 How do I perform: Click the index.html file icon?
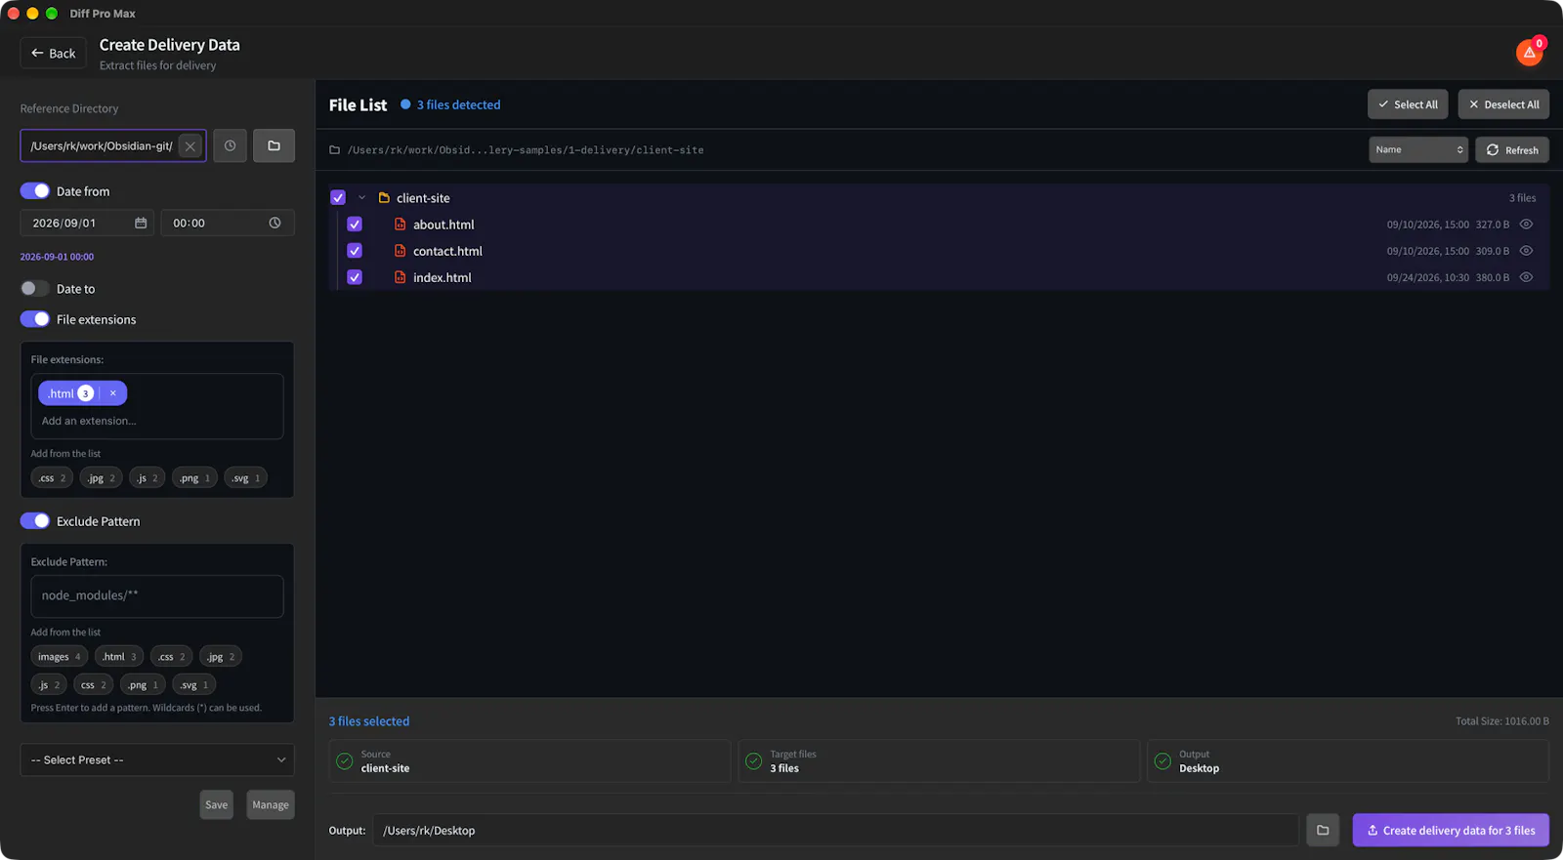(400, 277)
